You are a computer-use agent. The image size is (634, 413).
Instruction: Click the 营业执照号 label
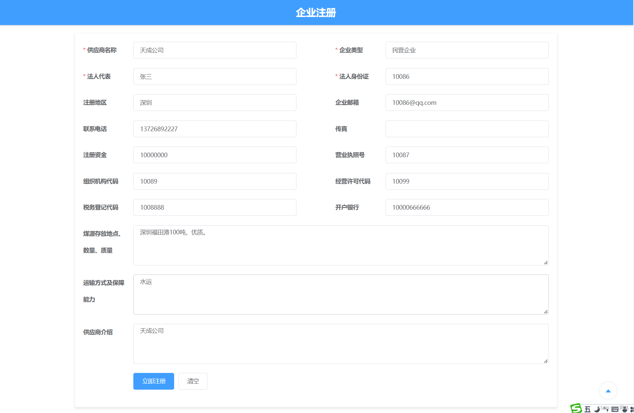click(350, 155)
